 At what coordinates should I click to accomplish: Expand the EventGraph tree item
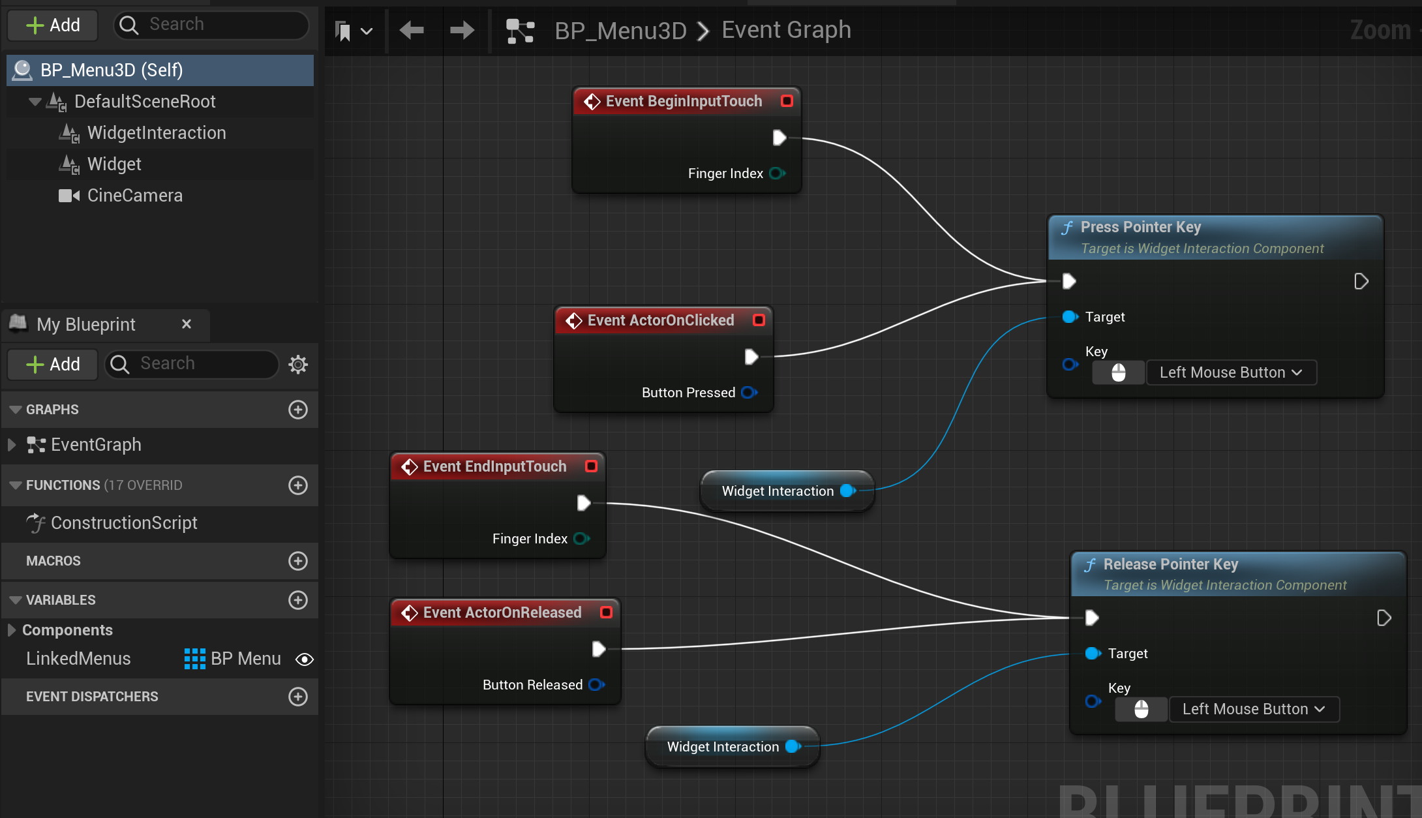tap(12, 445)
